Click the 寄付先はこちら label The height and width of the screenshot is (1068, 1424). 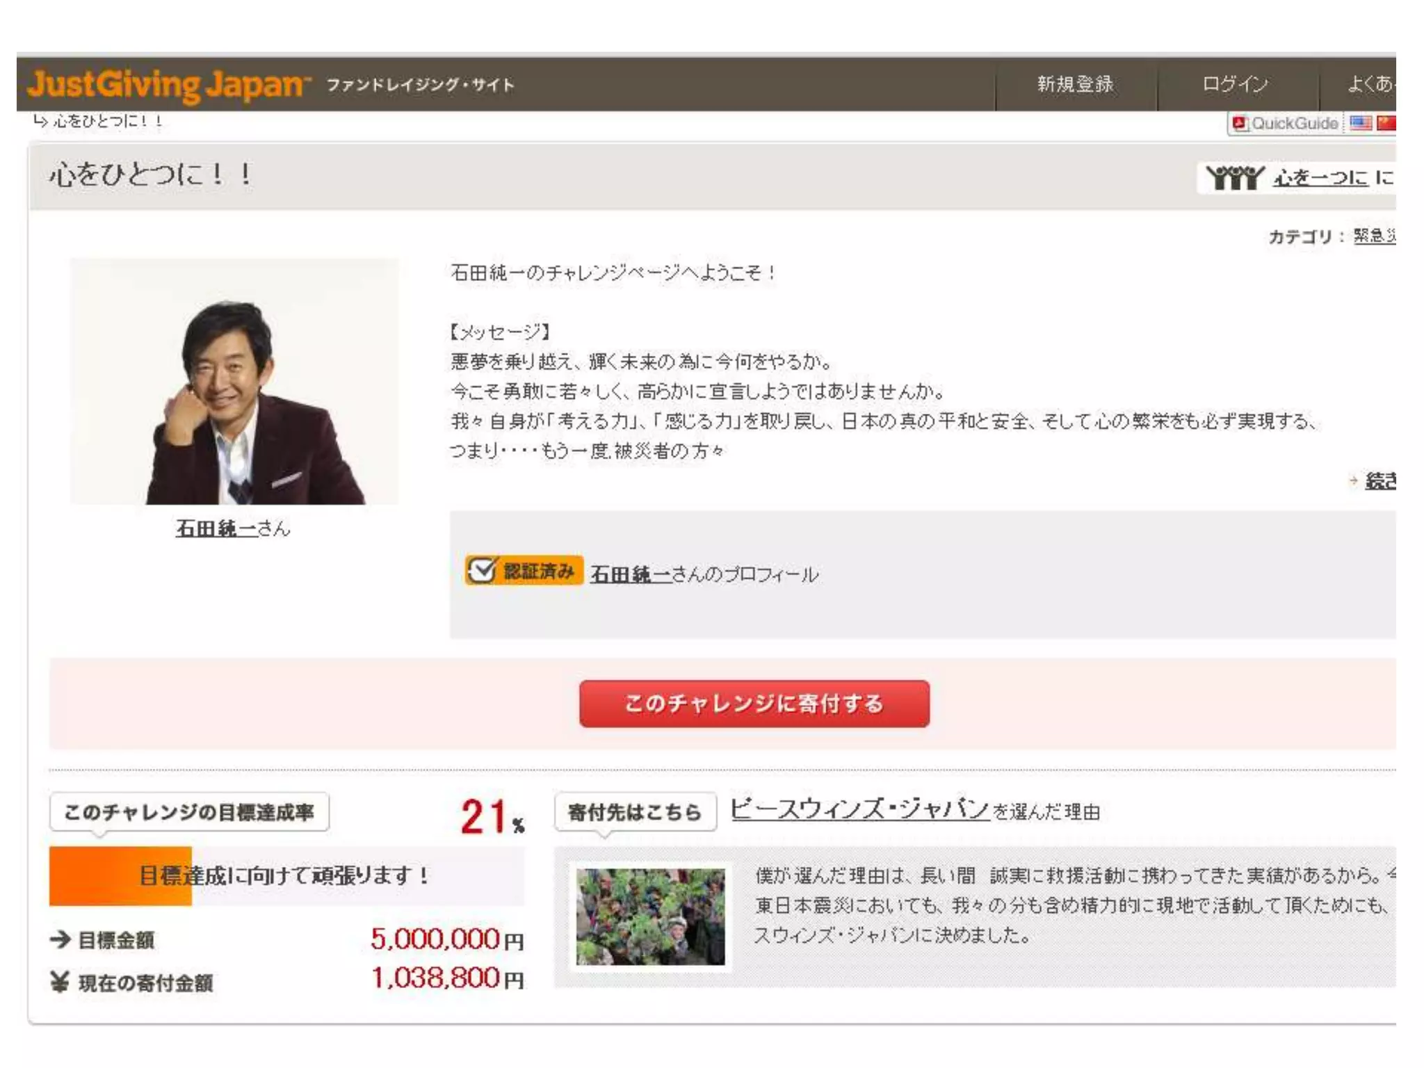coord(635,811)
